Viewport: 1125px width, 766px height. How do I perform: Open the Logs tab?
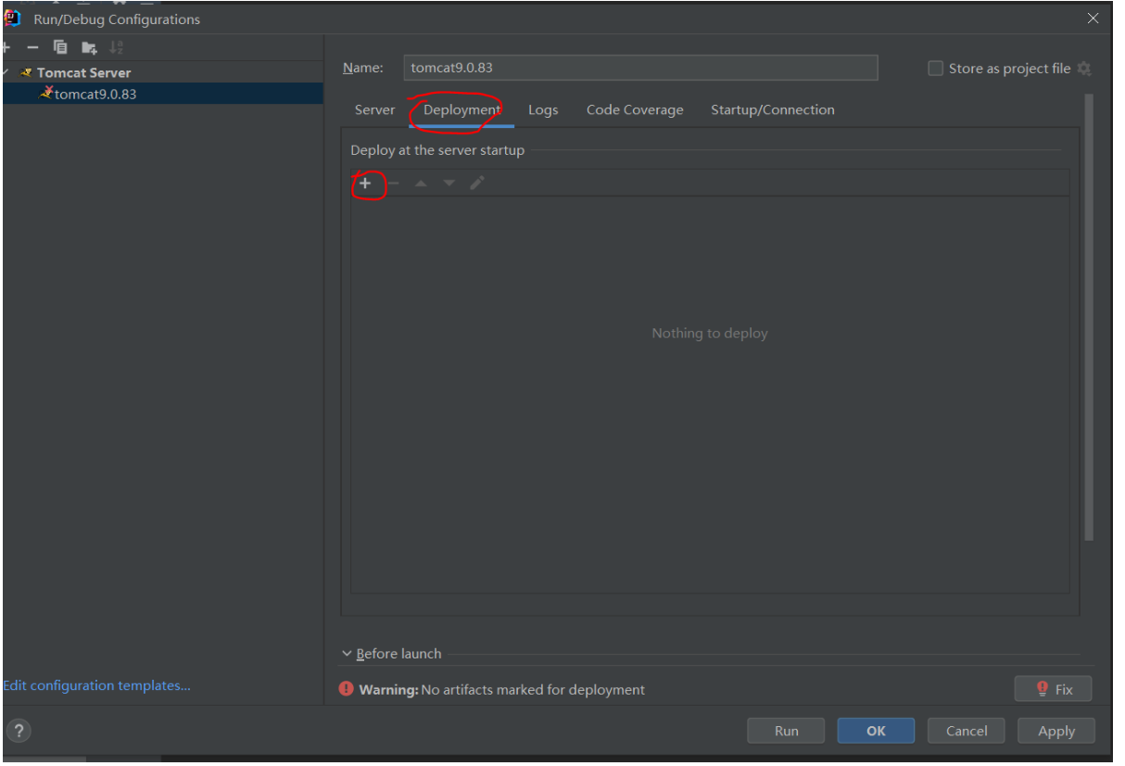[543, 109]
